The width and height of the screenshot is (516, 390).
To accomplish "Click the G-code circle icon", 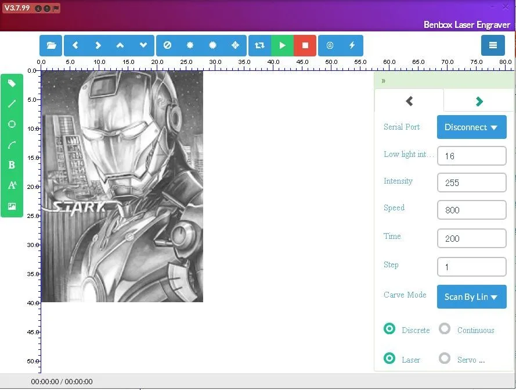I will coord(330,45).
